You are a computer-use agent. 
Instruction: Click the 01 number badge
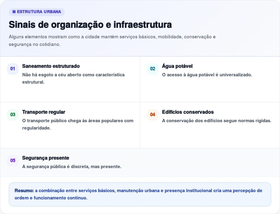tap(13, 69)
